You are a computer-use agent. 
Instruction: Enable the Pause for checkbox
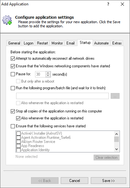[13, 74]
